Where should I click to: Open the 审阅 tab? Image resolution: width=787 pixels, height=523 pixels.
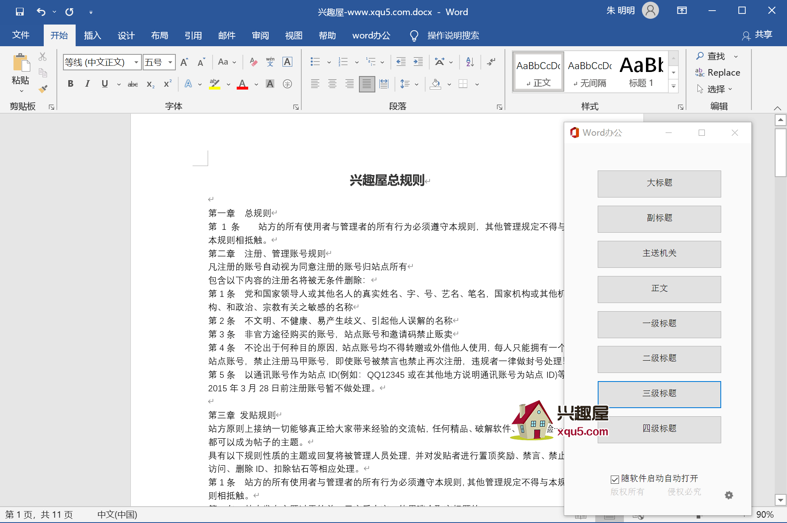[260, 35]
